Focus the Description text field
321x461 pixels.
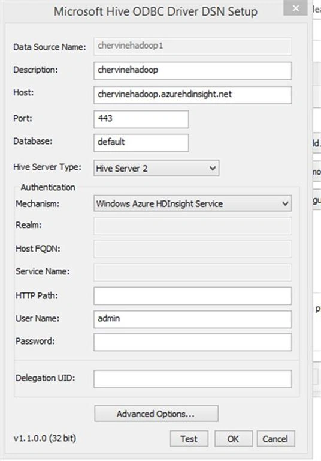pos(192,71)
